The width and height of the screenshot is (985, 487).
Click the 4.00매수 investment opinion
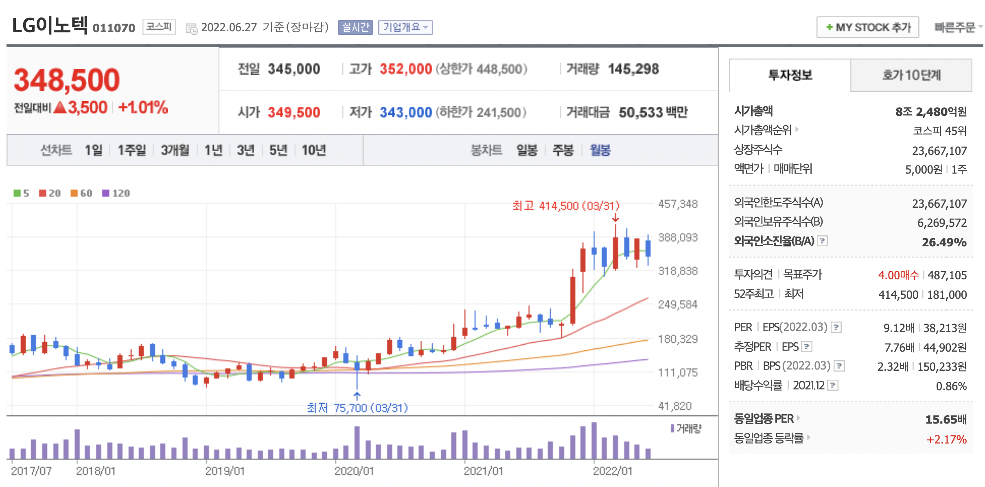pyautogui.click(x=898, y=275)
